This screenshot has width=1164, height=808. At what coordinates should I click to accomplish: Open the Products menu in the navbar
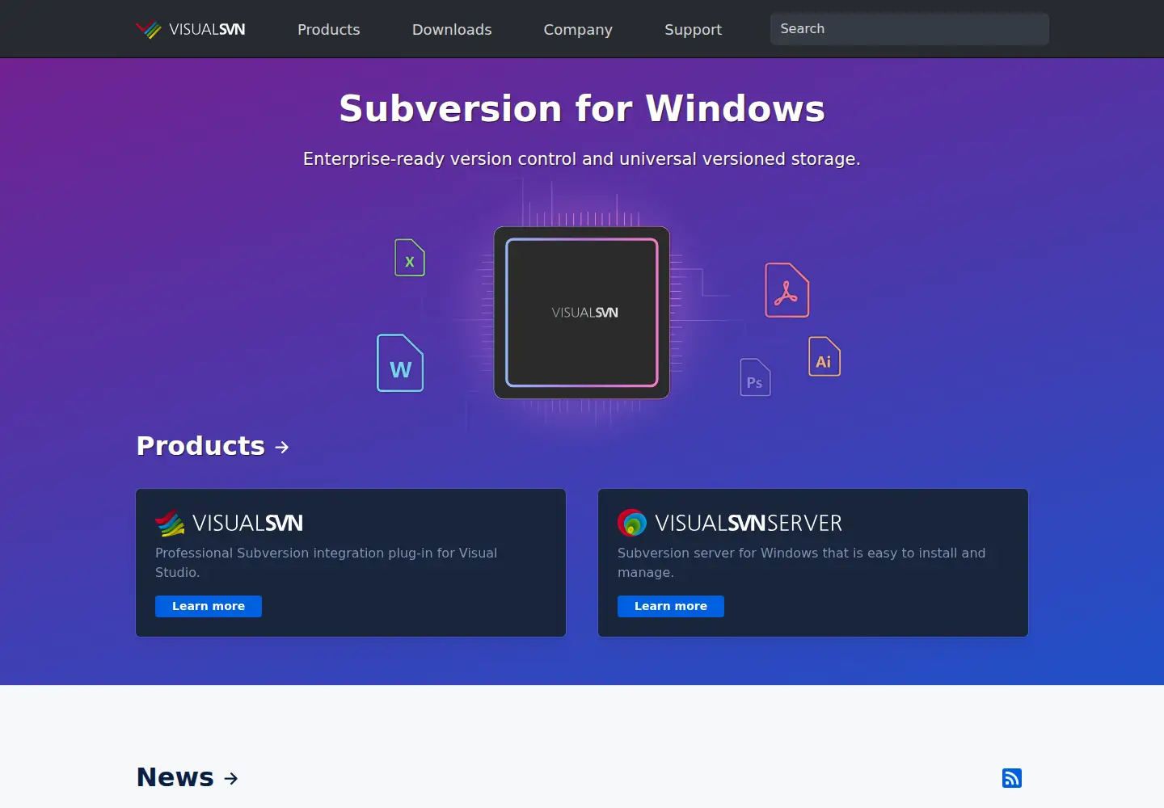click(x=329, y=29)
